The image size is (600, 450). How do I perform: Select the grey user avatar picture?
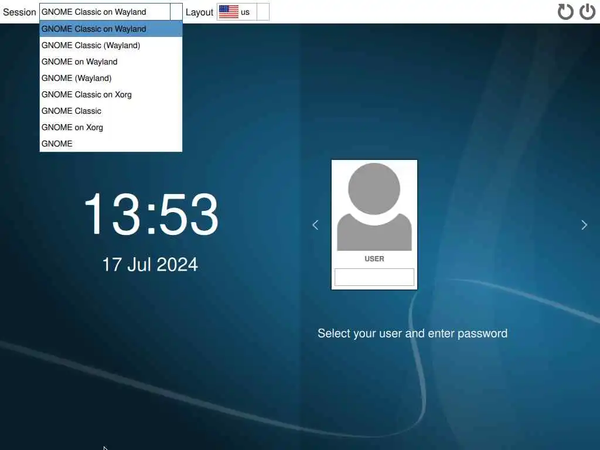tap(374, 207)
